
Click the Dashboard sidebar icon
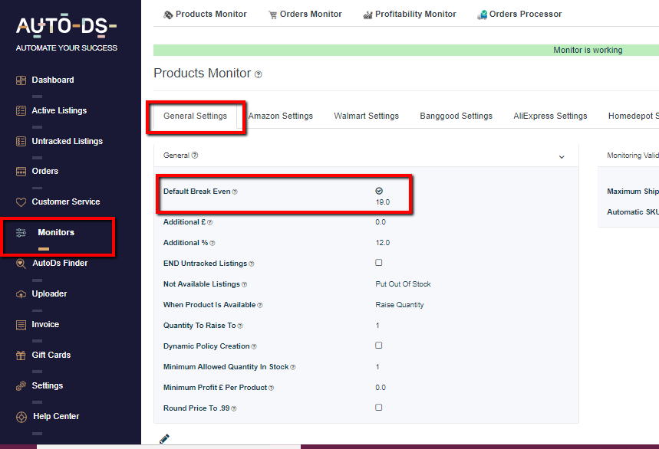click(x=21, y=80)
